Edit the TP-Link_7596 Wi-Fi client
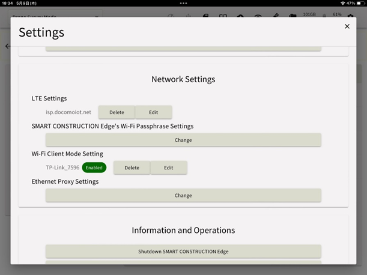Viewport: 367px width, 275px height. pyautogui.click(x=169, y=168)
